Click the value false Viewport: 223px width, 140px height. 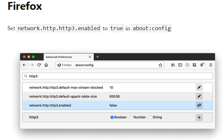point(113,105)
